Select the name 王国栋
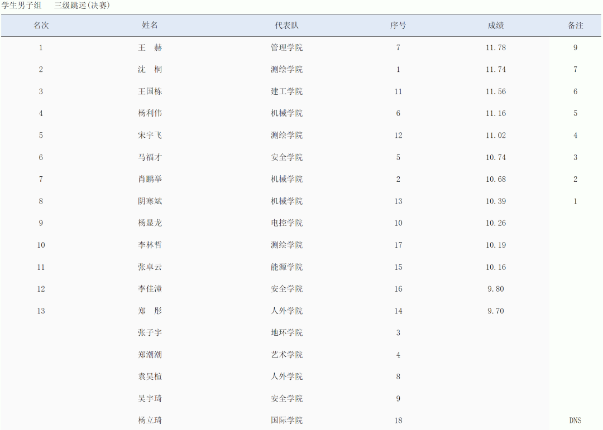Screen dimensions: 603x430 click(x=150, y=91)
